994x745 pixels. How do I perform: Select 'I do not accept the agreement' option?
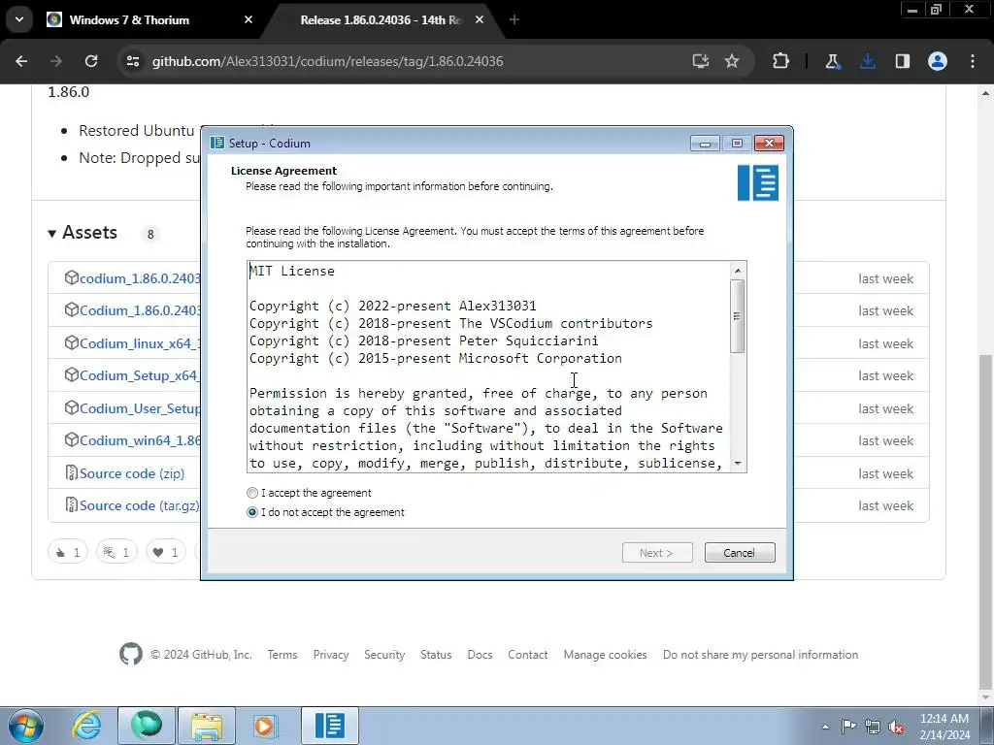pos(252,512)
